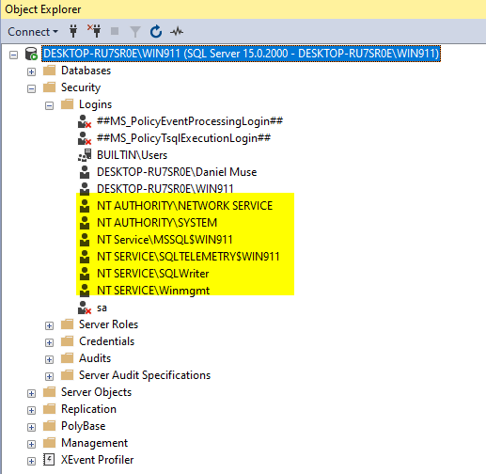Click the Connect Object Explorer plug icon
This screenshot has height=474, width=486.
pos(73,31)
